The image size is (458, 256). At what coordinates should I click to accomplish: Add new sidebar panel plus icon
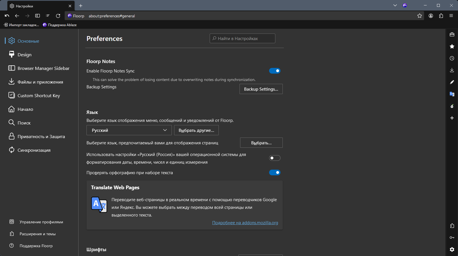click(x=452, y=118)
